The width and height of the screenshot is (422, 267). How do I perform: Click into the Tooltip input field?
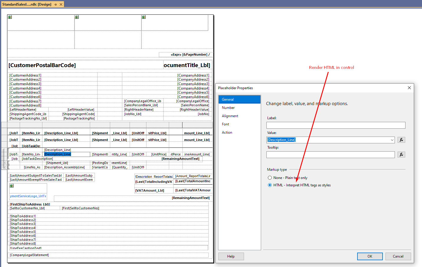click(330, 155)
